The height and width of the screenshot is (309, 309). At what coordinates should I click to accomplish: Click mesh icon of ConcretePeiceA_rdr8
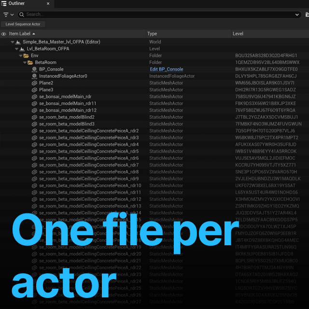[x=34, y=172]
